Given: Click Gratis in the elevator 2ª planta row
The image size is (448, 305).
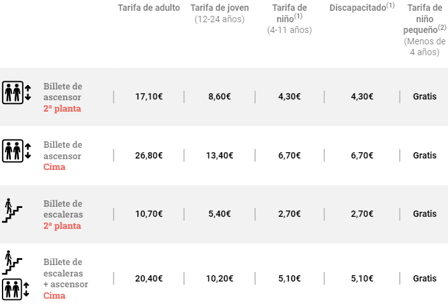Looking at the screenshot, I should coord(425,97).
